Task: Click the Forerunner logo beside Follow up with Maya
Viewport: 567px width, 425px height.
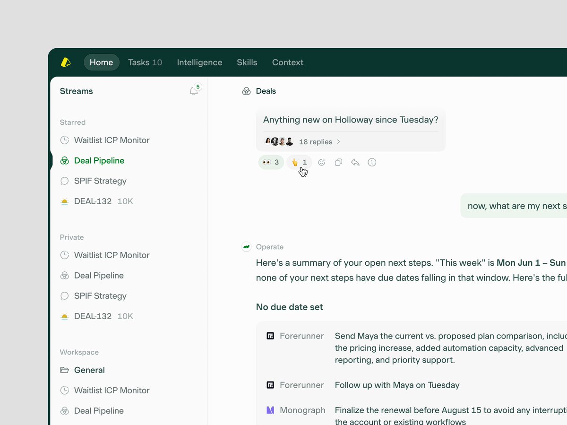Action: click(x=270, y=385)
